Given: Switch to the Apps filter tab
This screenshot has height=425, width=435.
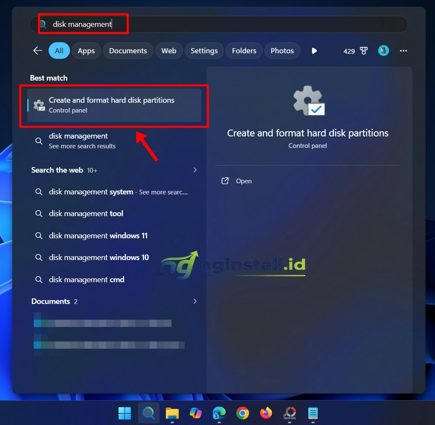Looking at the screenshot, I should pyautogui.click(x=86, y=50).
